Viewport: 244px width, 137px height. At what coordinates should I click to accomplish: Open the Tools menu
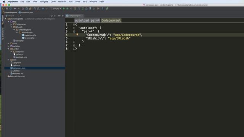(78, 2)
